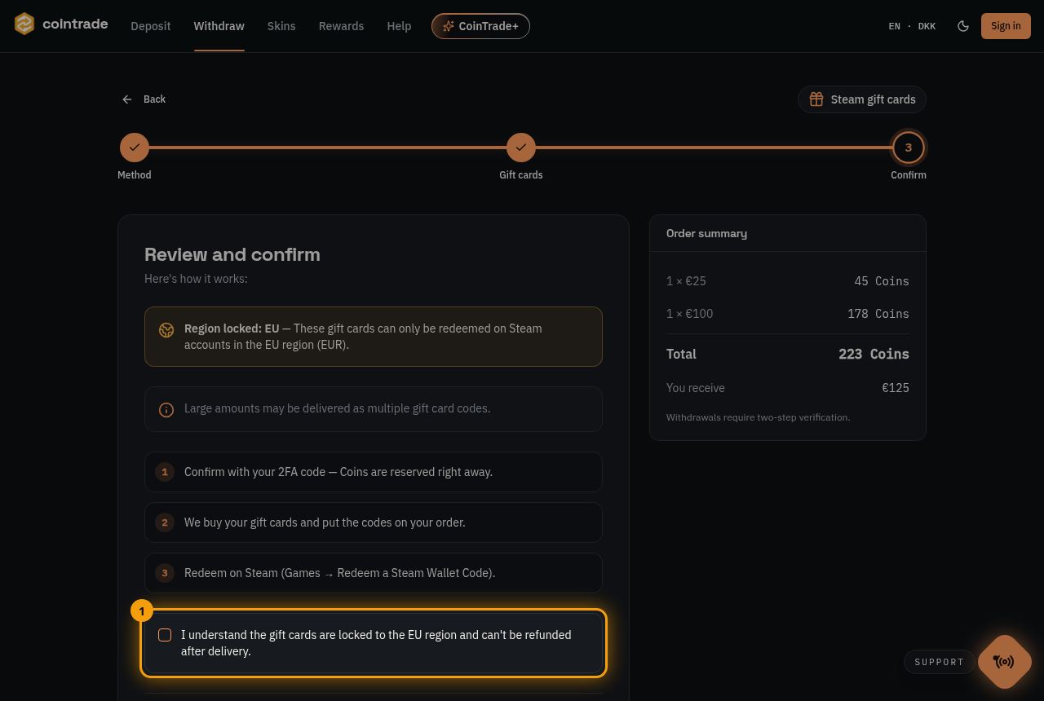The image size is (1044, 701).
Task: Click the Sign in button
Action: (1006, 26)
